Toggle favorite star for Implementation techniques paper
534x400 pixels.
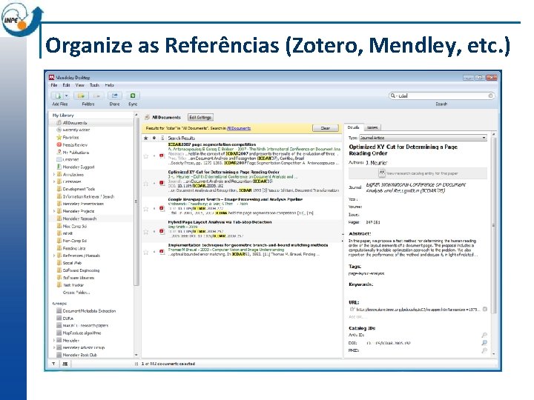pyautogui.click(x=146, y=252)
